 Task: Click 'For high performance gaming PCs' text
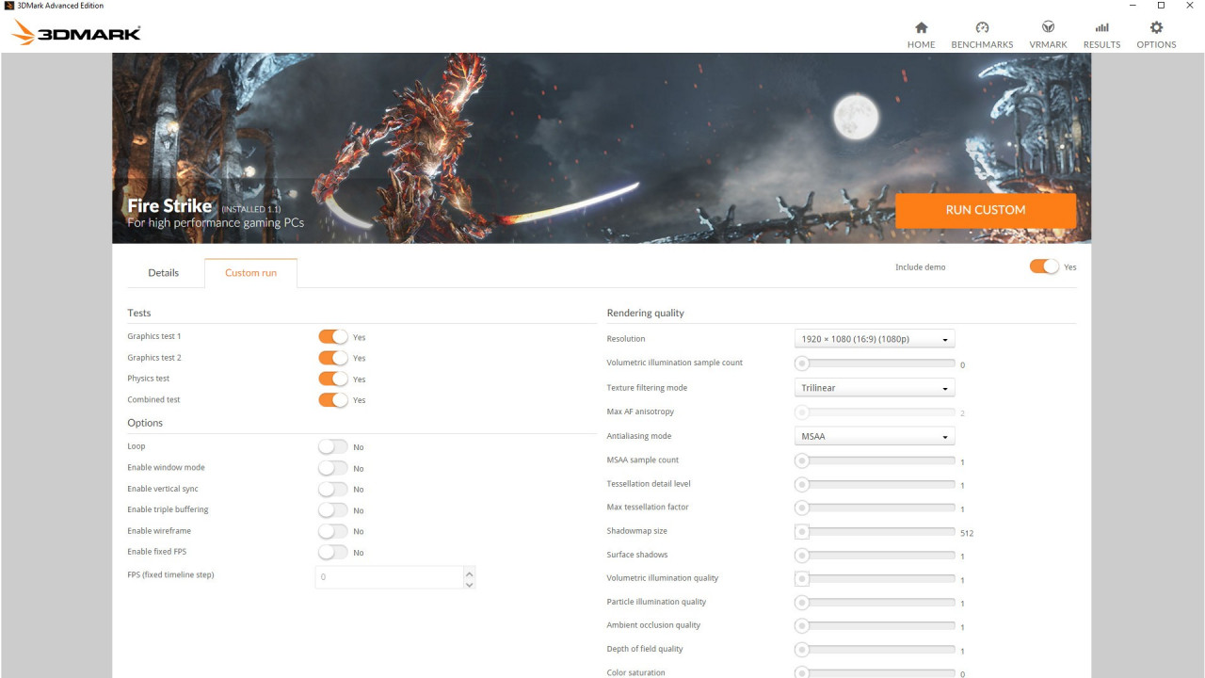(216, 223)
